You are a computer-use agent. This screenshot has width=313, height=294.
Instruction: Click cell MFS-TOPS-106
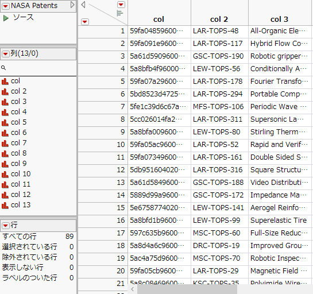[x=219, y=107]
